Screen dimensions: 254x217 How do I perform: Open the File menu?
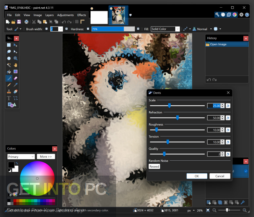tap(9, 15)
